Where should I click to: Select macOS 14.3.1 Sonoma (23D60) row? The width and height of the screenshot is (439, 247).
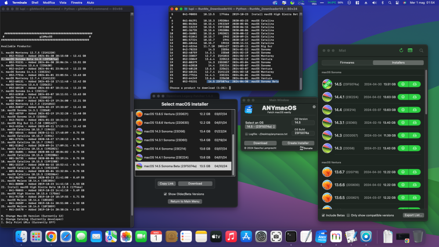click(x=184, y=140)
